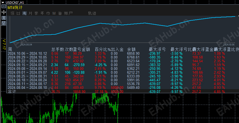Viewport: 239px width, 123px height.
Task: Click the total lots value 36.75
Action: pyautogui.click(x=56, y=92)
